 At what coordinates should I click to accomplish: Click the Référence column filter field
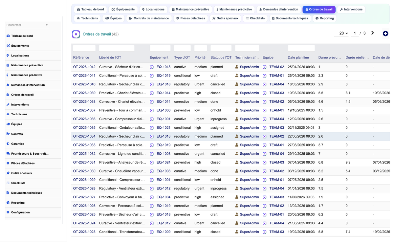click(x=84, y=48)
